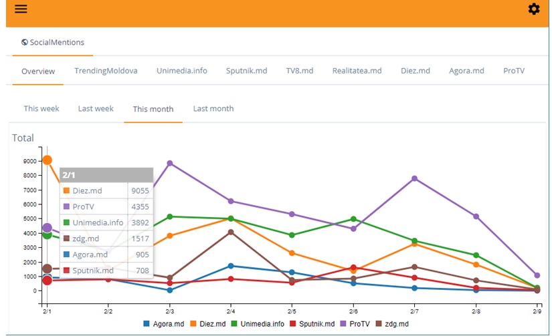
Task: Select the SocialMentions tab
Action: coord(53,42)
